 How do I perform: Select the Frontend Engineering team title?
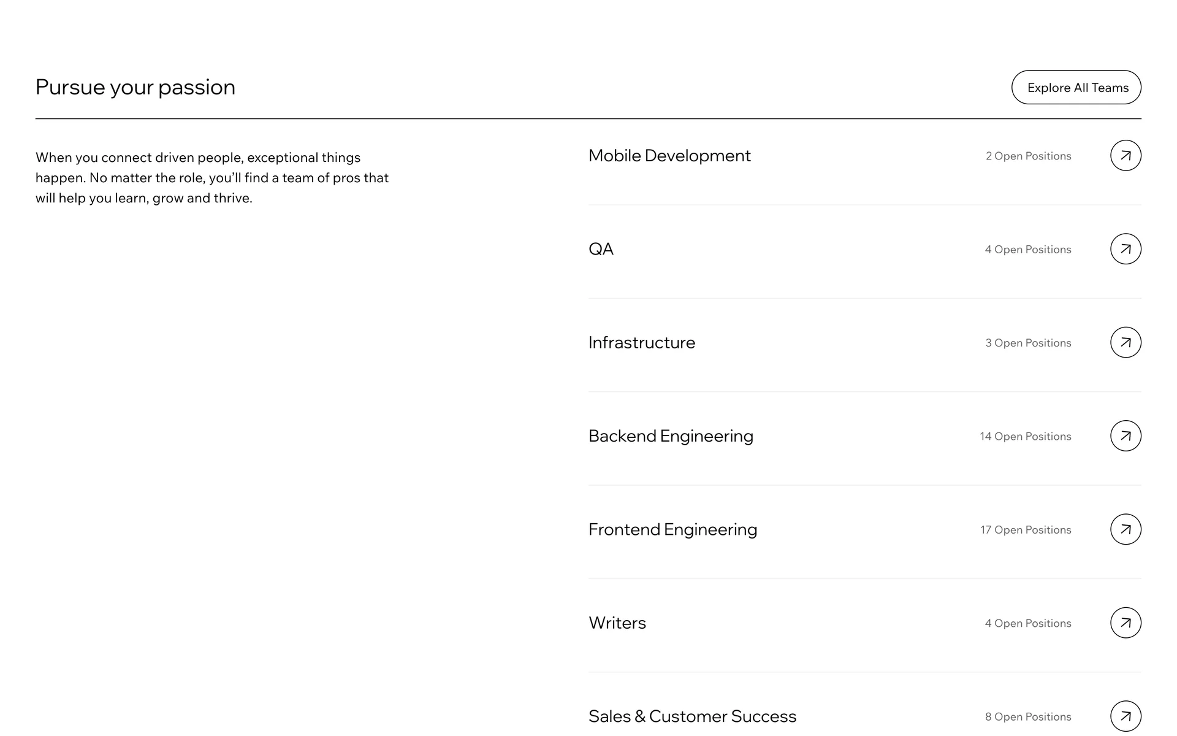tap(672, 529)
